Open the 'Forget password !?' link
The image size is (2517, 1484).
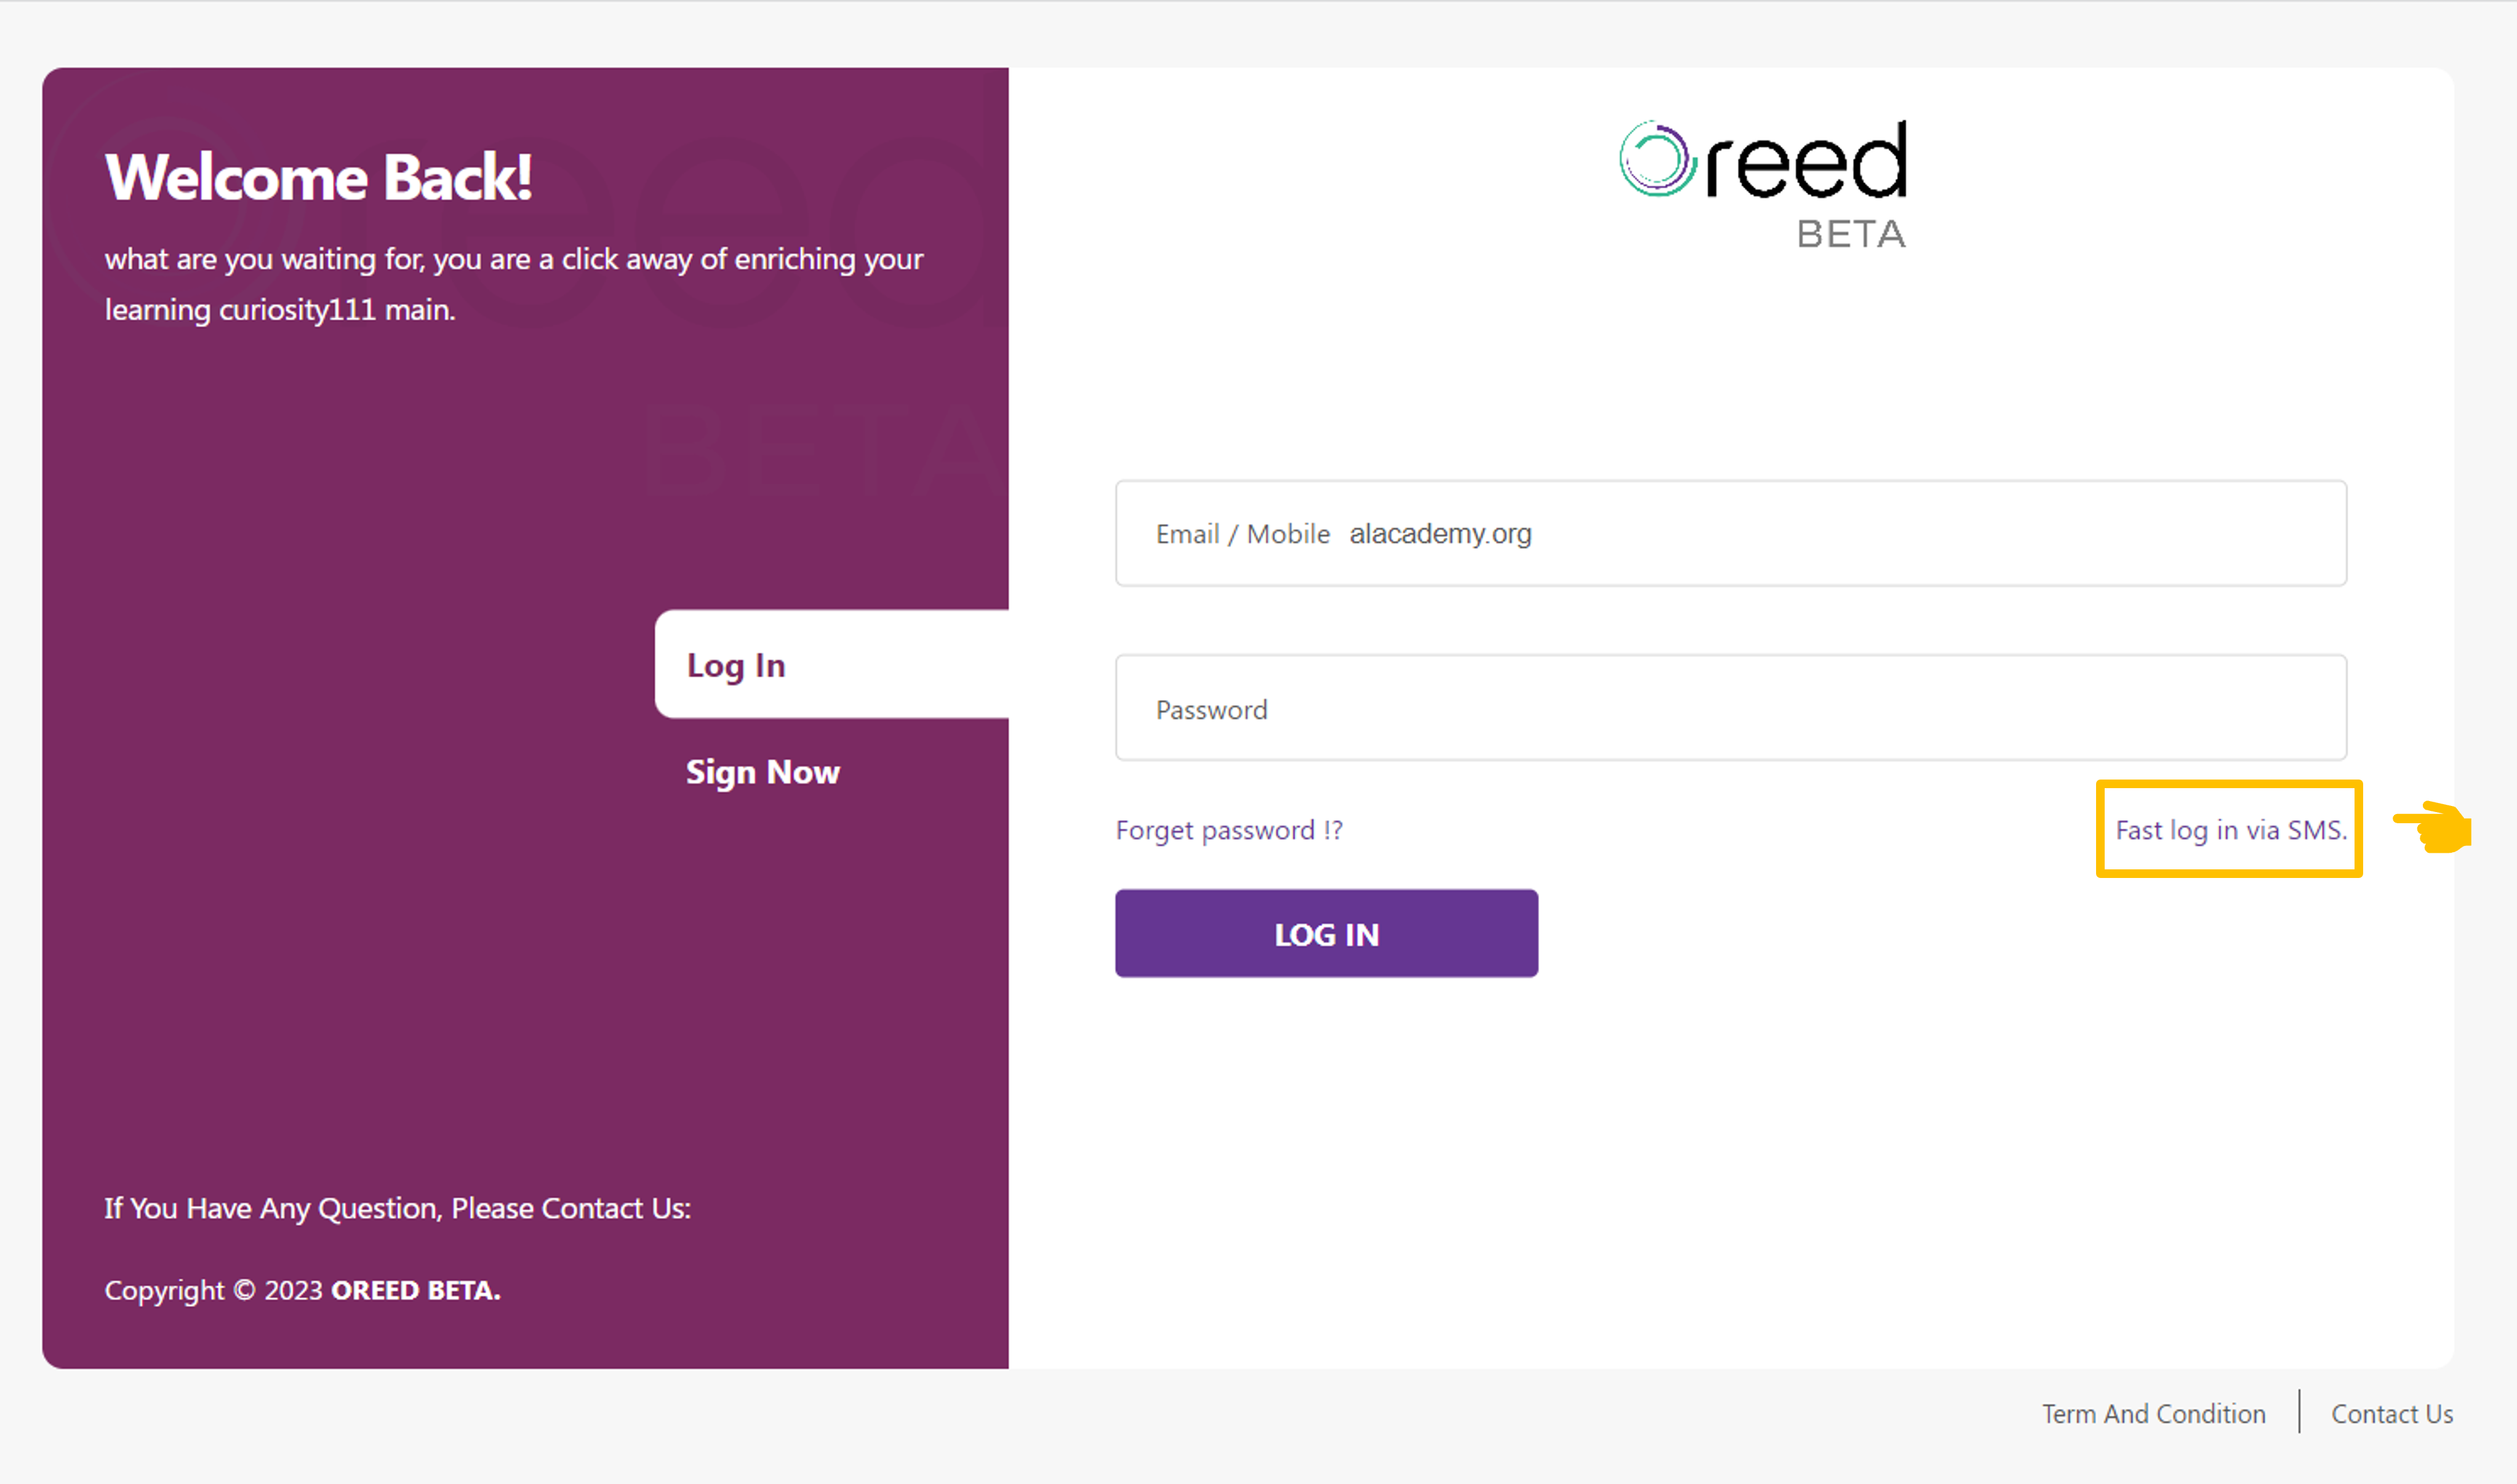tap(1229, 830)
